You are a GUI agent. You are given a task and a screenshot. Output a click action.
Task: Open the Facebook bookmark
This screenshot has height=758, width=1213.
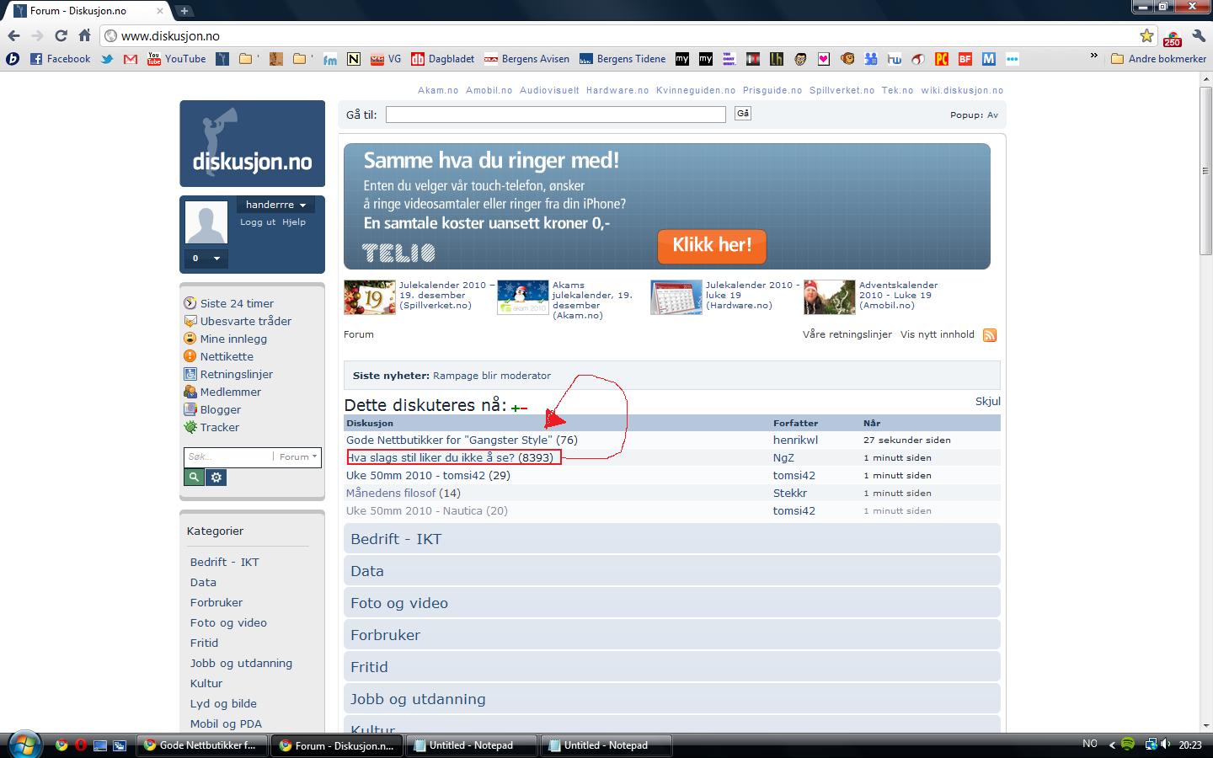tap(60, 59)
